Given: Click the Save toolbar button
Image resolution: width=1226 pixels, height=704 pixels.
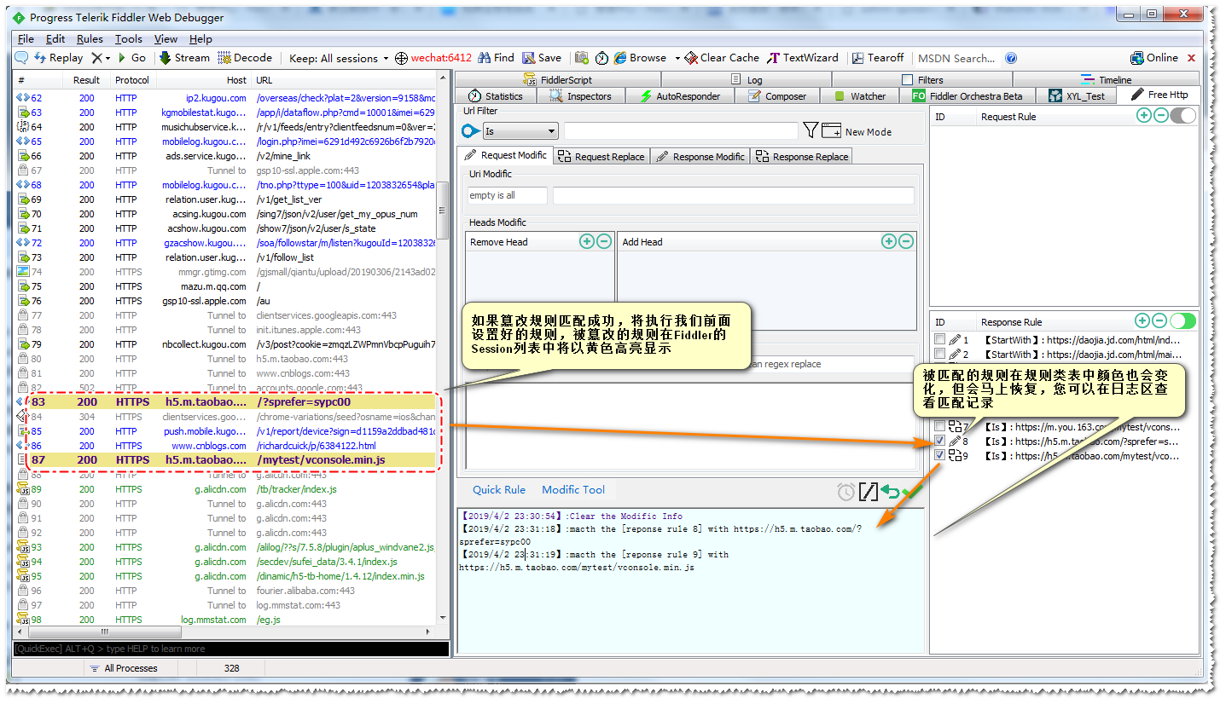Looking at the screenshot, I should [542, 58].
